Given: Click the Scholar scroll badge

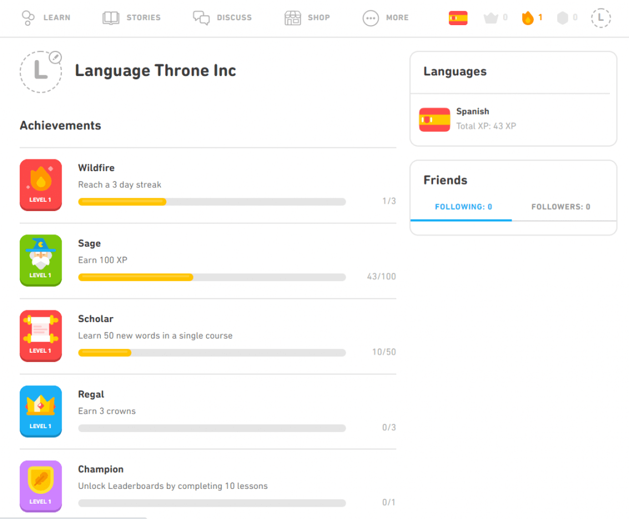Looking at the screenshot, I should click(41, 336).
